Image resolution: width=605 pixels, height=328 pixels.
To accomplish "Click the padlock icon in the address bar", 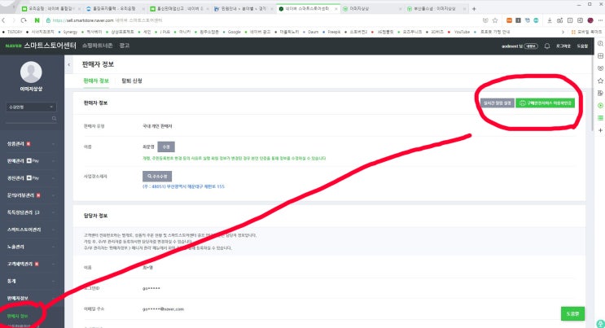I will pyautogui.click(x=48, y=20).
